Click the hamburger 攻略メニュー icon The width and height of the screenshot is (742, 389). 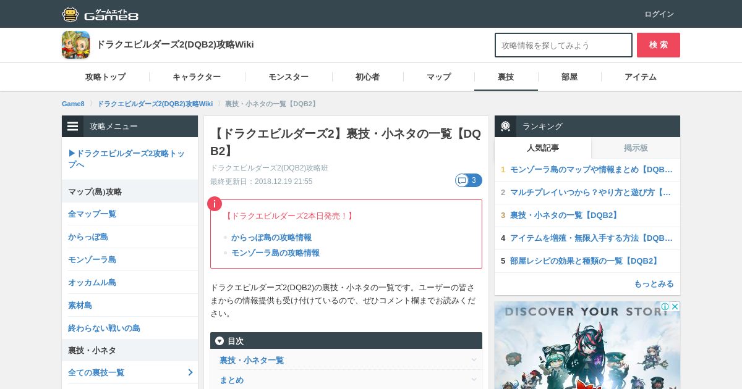[73, 127]
